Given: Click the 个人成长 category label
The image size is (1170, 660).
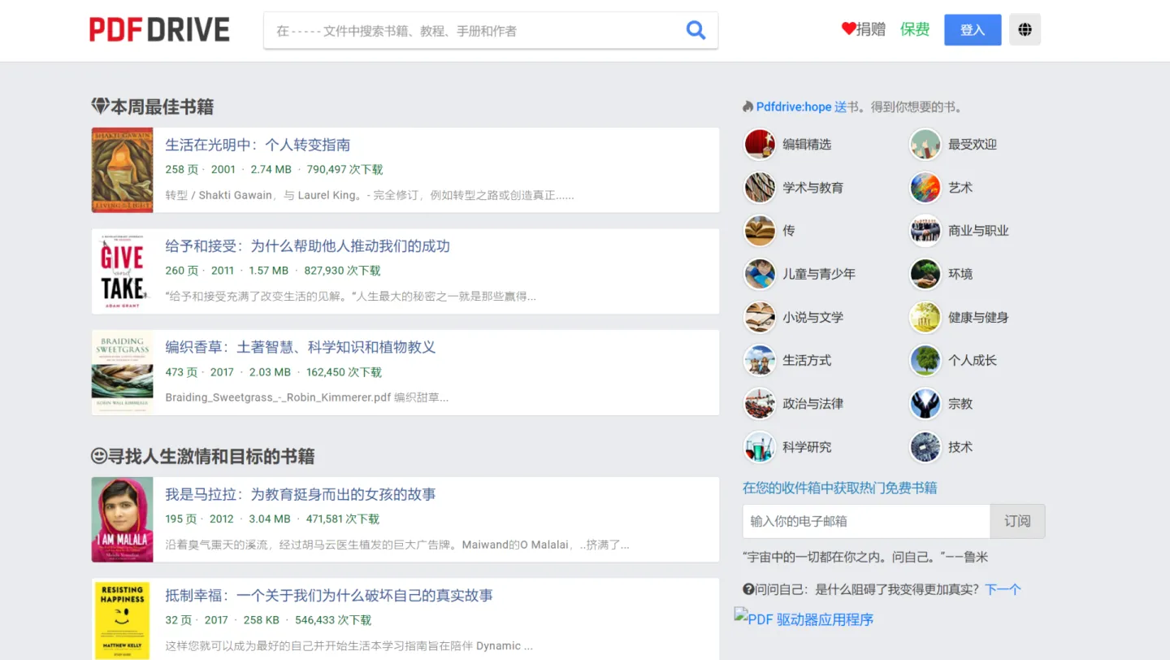Looking at the screenshot, I should (973, 360).
